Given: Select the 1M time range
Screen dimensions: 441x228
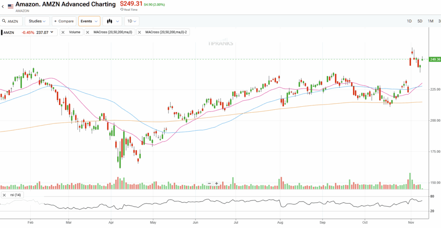Looking at the screenshot, I should coord(430,21).
